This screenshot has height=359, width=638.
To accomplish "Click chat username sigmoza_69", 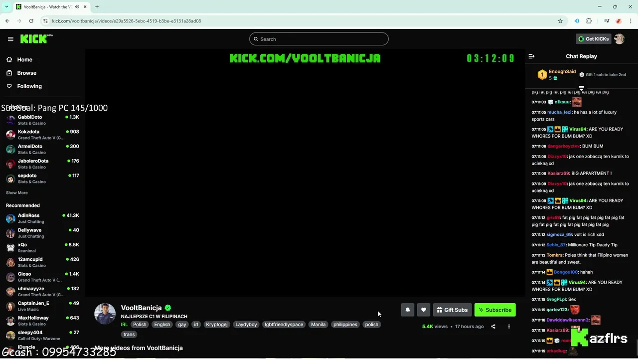I will pos(559,234).
